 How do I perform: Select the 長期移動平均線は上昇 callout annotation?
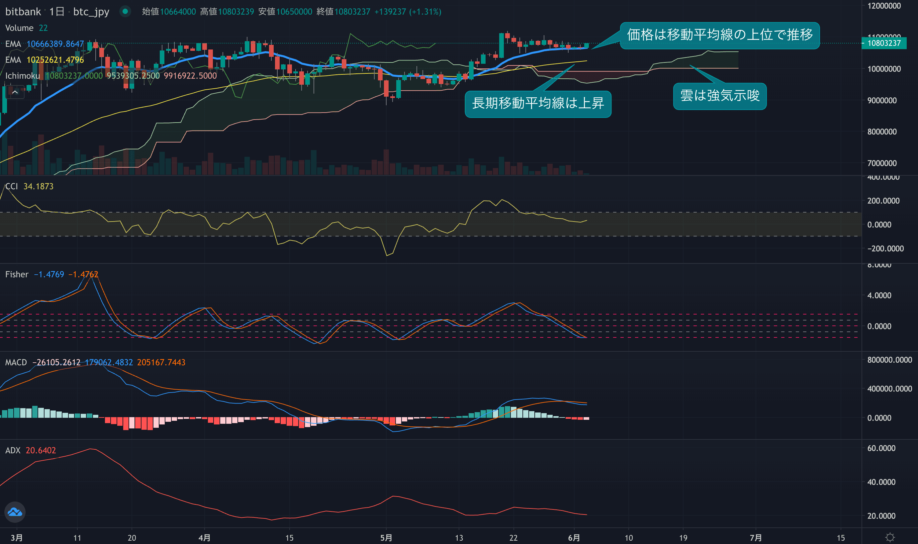pos(537,103)
